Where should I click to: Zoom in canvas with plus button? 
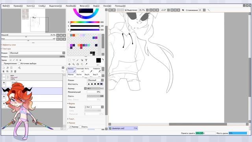tap(154, 10)
